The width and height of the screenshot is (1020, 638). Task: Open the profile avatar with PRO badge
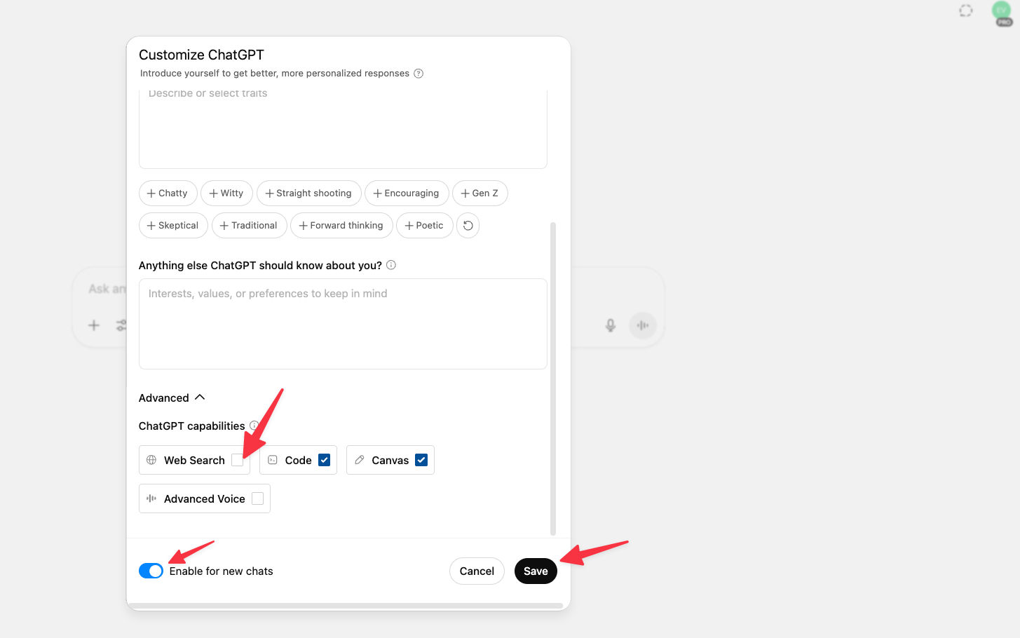1002,13
